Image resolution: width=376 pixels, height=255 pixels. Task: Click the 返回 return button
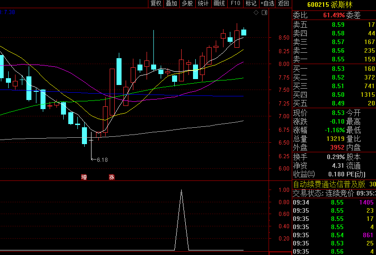tap(284, 3)
